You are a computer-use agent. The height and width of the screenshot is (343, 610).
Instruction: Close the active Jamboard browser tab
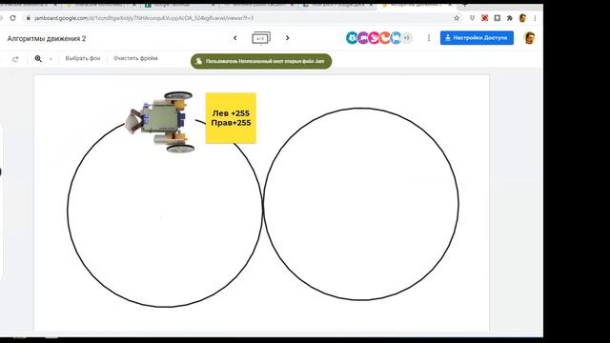tap(450, 5)
